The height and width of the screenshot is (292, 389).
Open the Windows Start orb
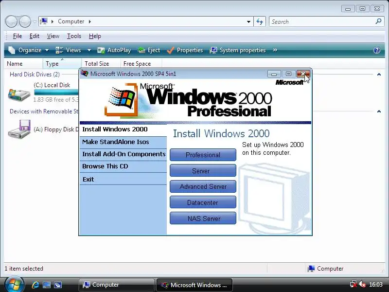tap(15, 284)
